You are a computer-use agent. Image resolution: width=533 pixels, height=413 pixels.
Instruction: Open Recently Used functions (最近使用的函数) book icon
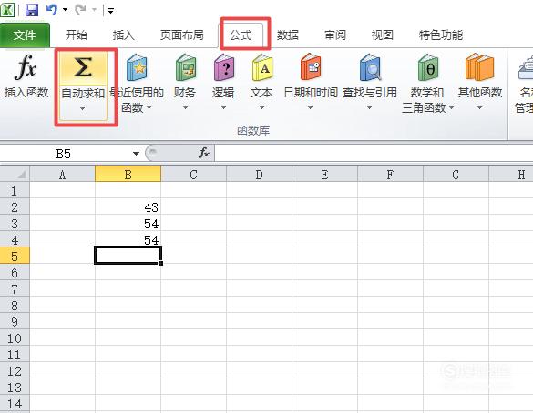tap(137, 68)
